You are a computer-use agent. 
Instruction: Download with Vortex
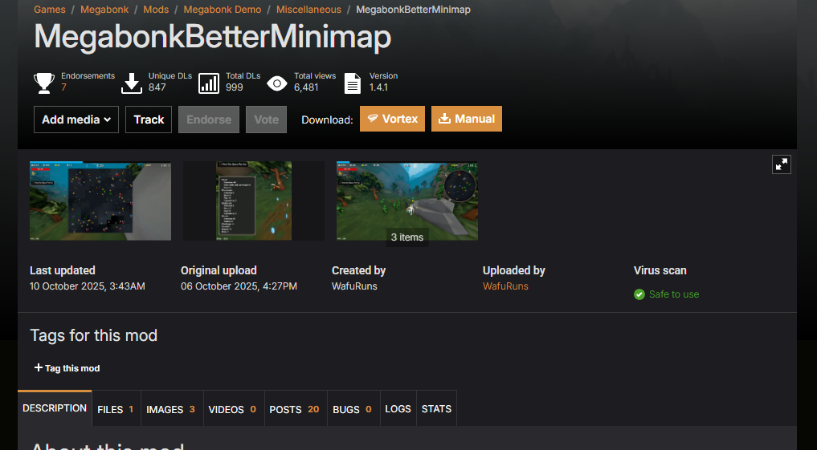392,119
